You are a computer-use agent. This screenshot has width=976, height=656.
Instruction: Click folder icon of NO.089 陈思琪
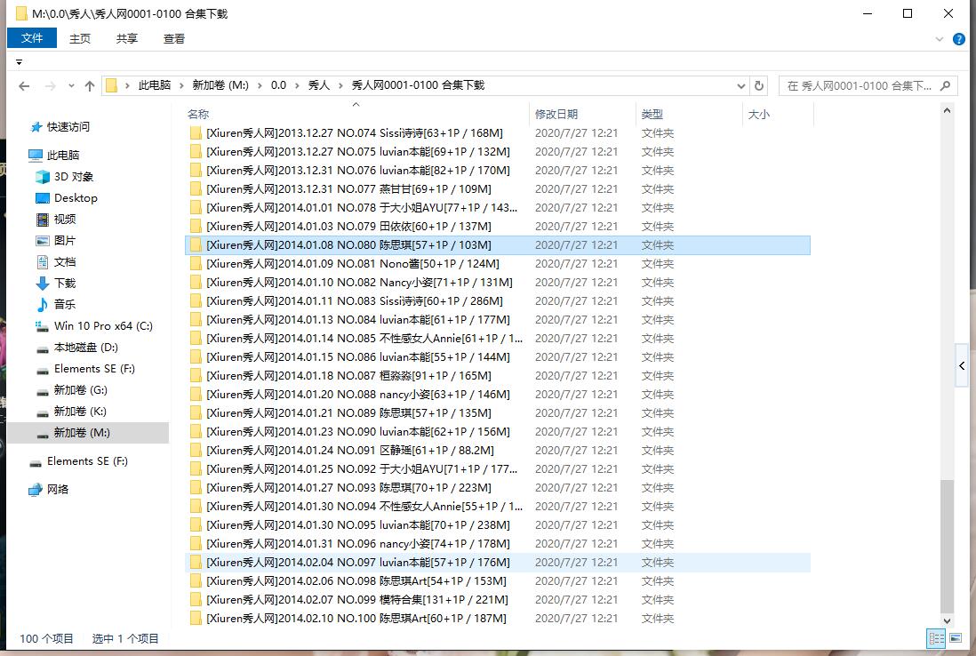coord(196,413)
